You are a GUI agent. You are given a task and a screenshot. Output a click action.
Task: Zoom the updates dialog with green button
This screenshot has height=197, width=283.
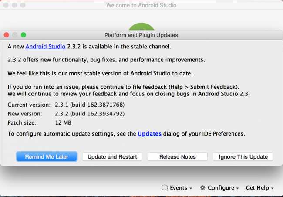coord(23,35)
